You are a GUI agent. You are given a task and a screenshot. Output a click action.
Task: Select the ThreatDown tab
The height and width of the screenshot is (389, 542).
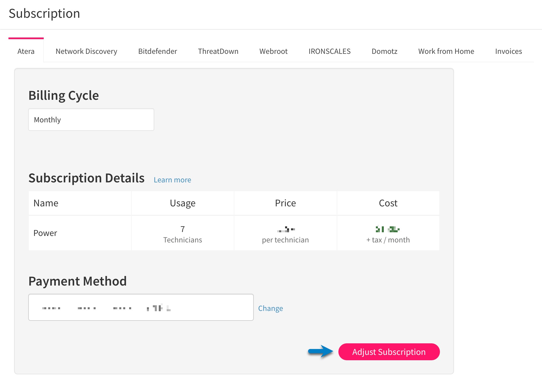218,51
